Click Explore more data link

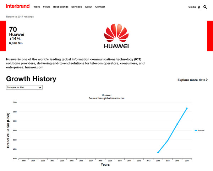(193, 80)
